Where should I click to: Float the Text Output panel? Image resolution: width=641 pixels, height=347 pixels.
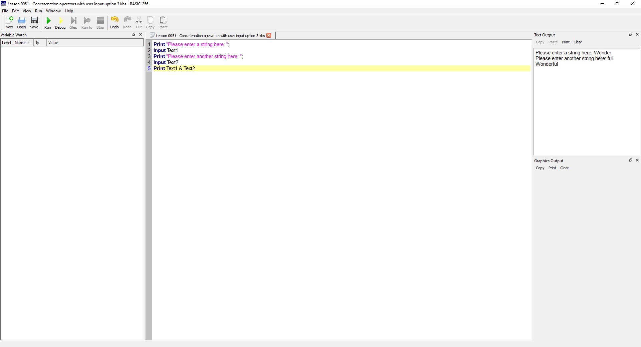pyautogui.click(x=631, y=34)
